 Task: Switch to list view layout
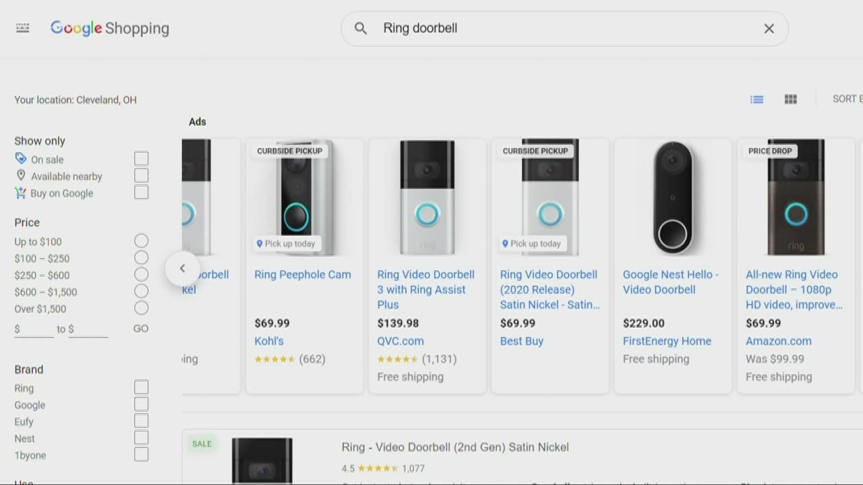click(x=756, y=100)
